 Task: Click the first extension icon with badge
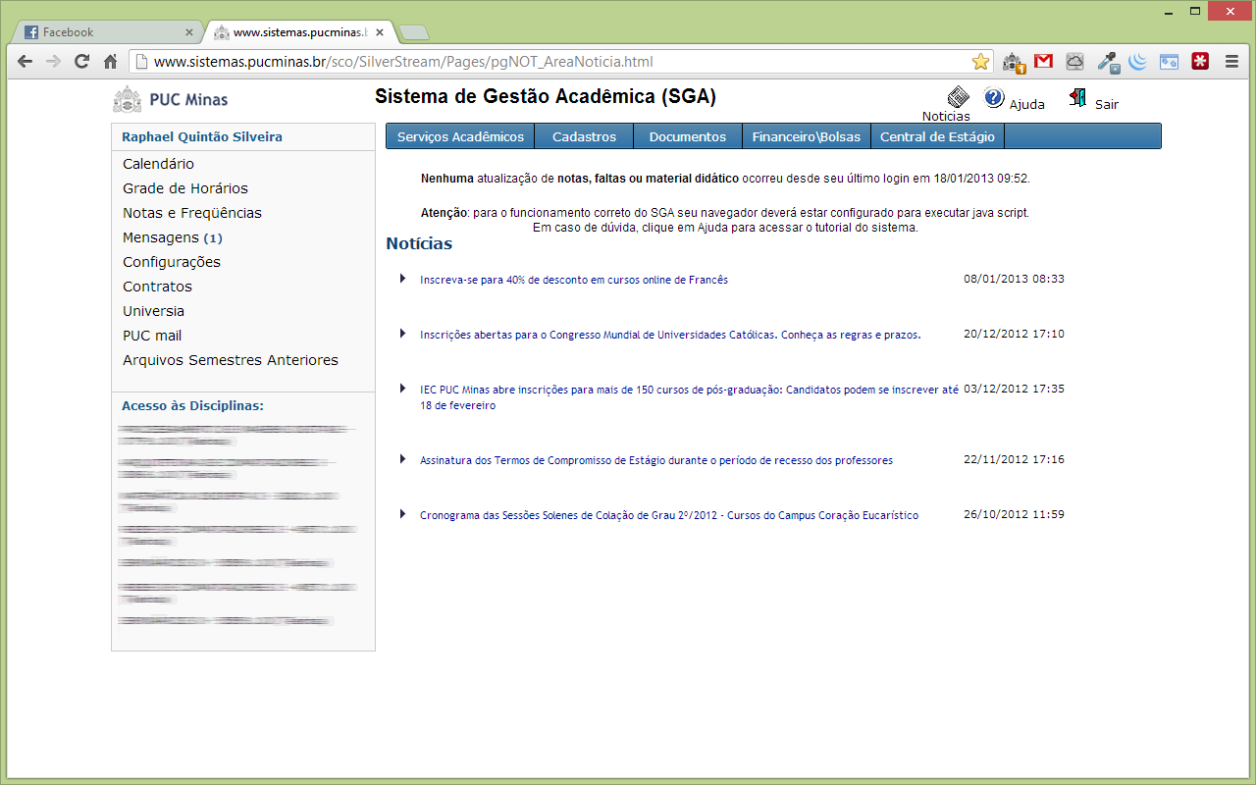click(1014, 63)
